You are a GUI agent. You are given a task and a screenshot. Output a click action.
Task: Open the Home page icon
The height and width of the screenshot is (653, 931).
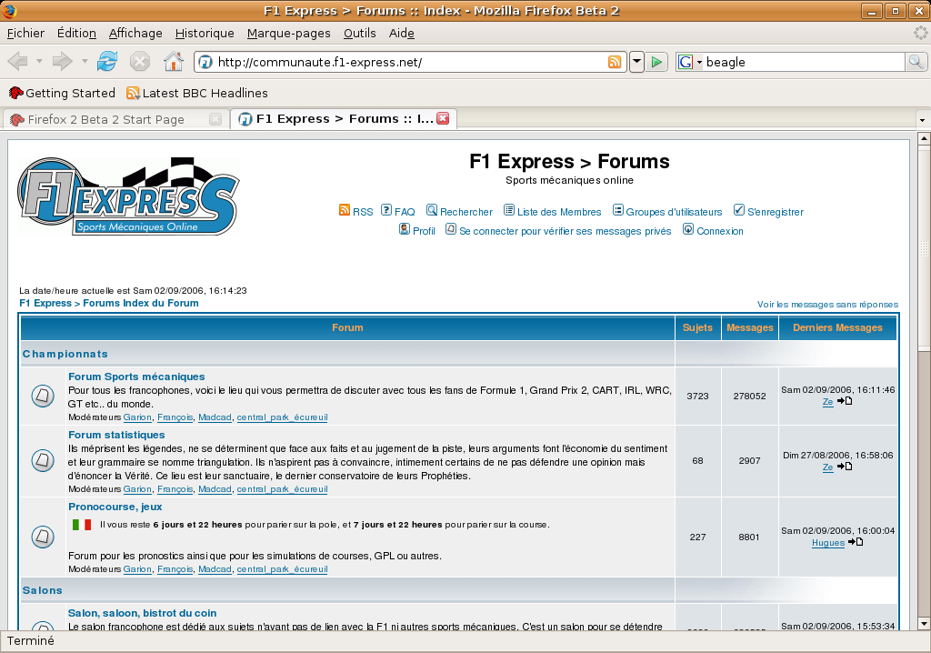pyautogui.click(x=174, y=61)
